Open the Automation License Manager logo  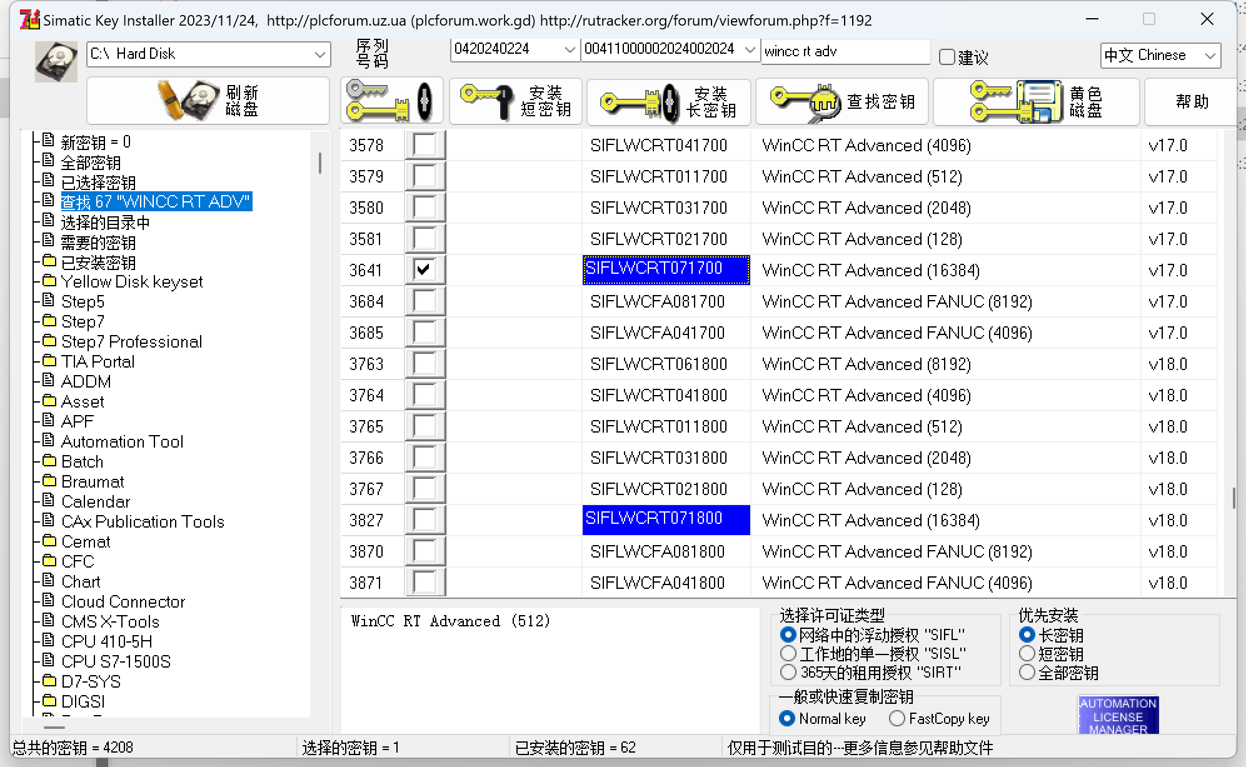(x=1118, y=715)
